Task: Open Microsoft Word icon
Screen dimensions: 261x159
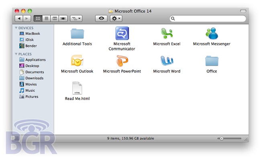Action: tap(167, 60)
